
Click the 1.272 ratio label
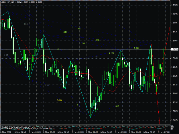point(111,53)
